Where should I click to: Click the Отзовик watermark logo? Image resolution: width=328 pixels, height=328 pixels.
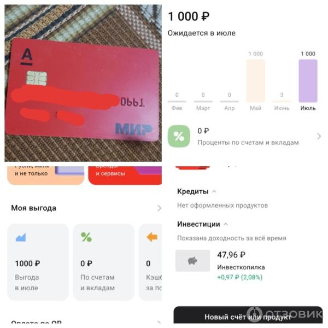click(285, 314)
